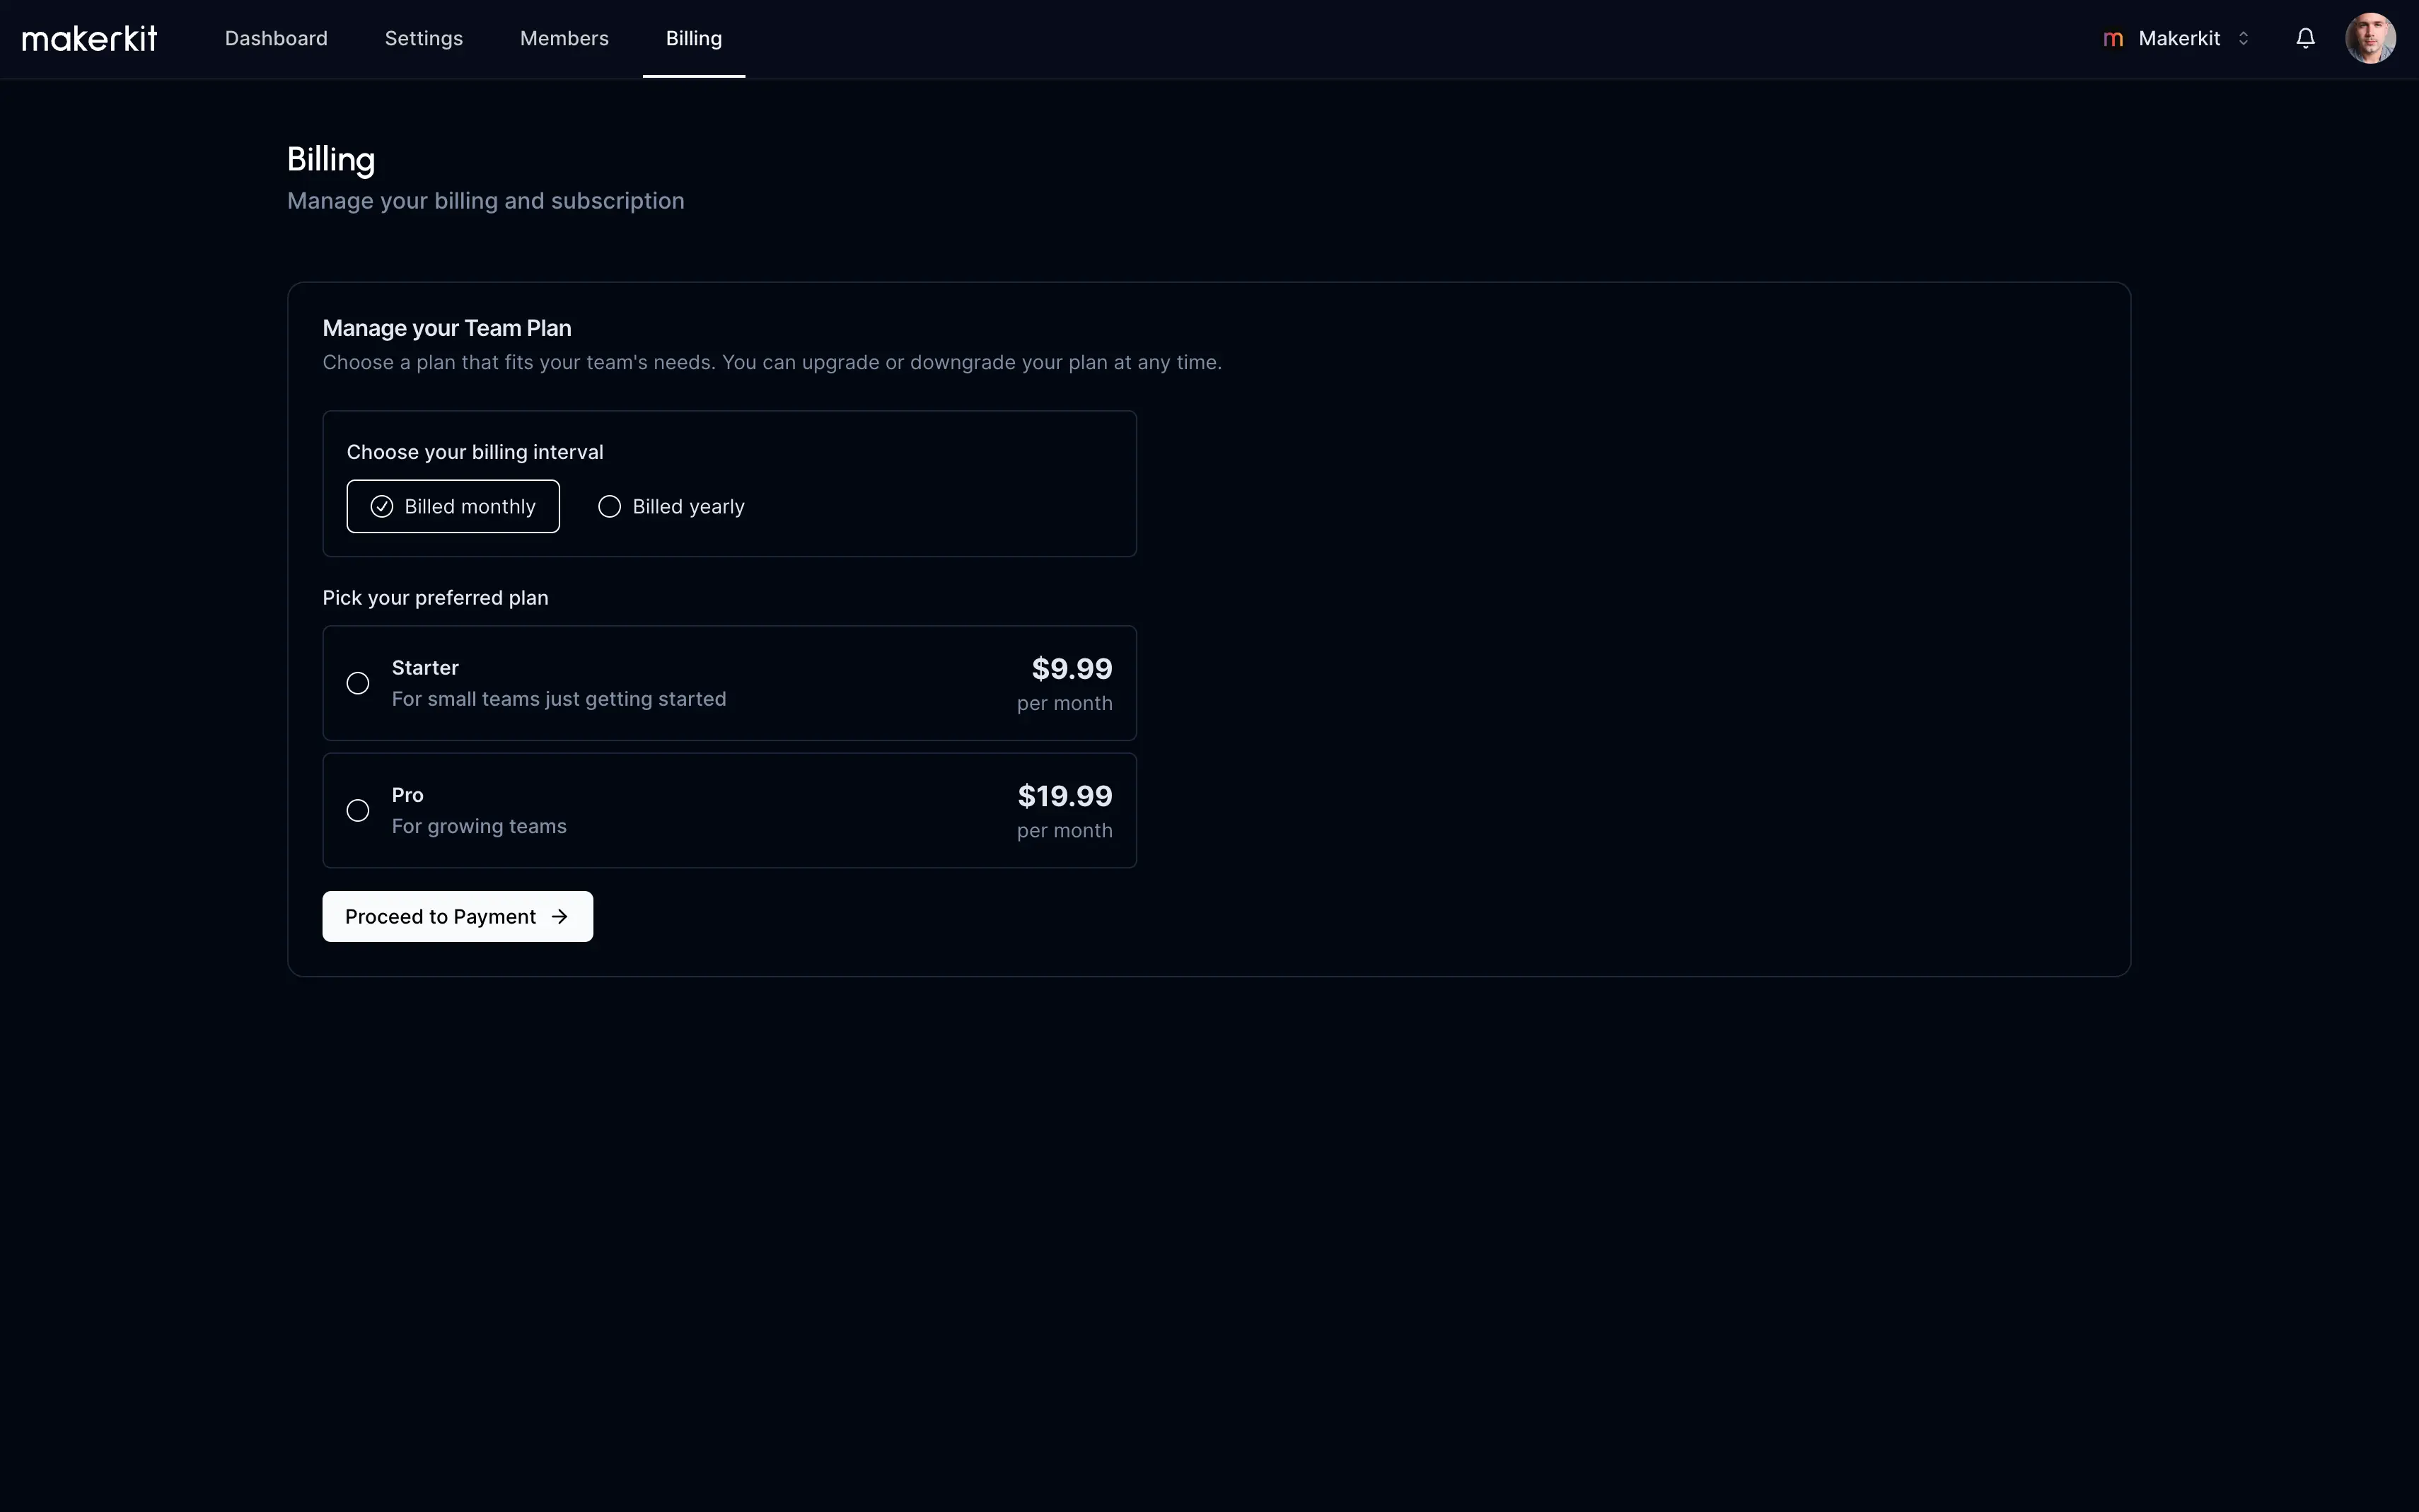2419x1512 pixels.
Task: Click the $9.99 Starter price
Action: pos(1071,668)
